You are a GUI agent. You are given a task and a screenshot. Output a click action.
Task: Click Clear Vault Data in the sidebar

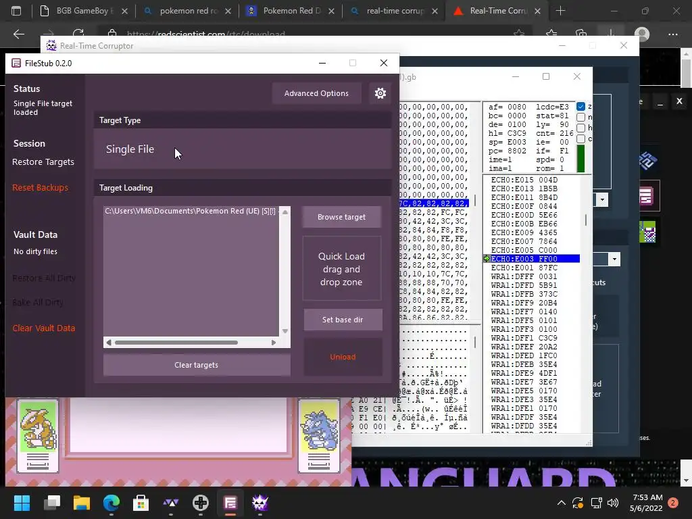point(44,328)
